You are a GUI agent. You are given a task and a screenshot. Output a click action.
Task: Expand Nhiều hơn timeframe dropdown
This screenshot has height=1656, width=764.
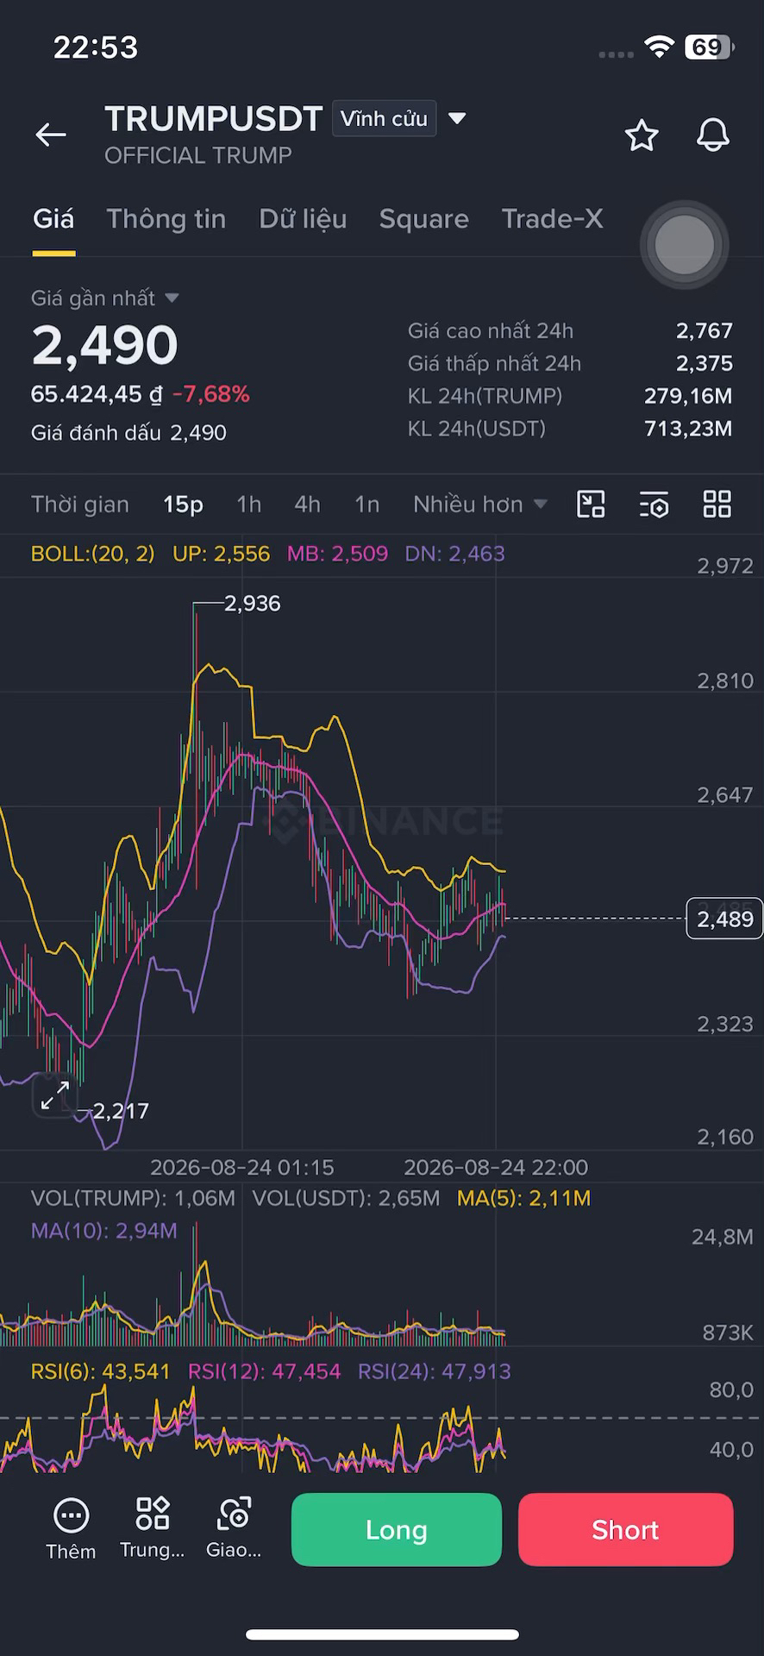[479, 505]
